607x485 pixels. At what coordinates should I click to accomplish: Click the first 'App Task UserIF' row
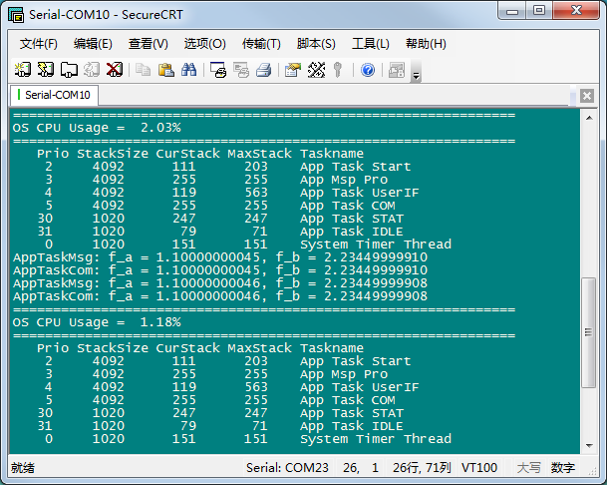(231, 193)
